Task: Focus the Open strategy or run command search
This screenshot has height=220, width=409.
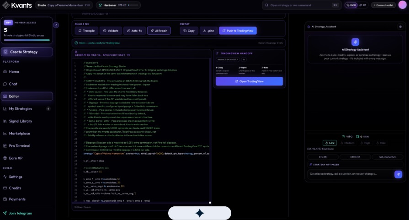Action: coord(302,5)
